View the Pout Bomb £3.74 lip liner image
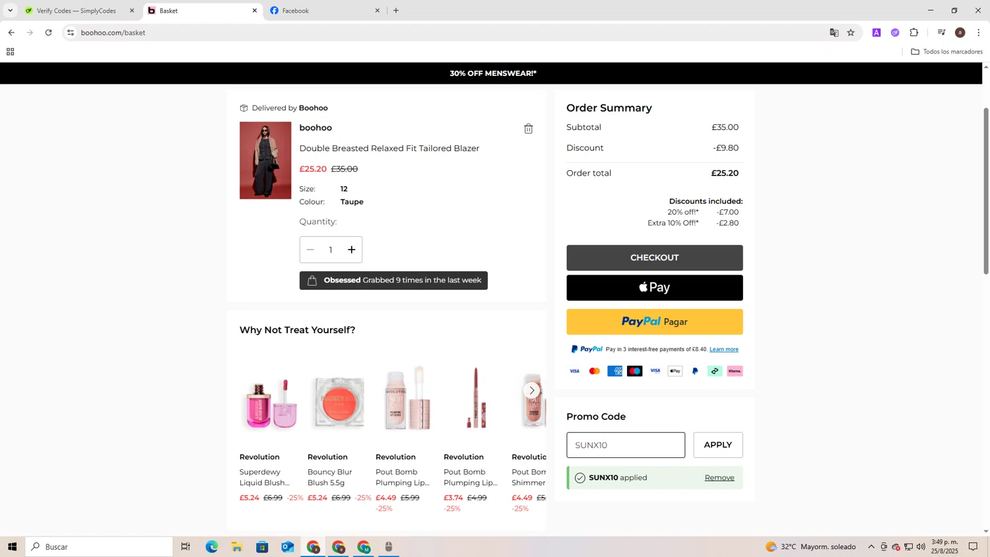 coord(474,399)
